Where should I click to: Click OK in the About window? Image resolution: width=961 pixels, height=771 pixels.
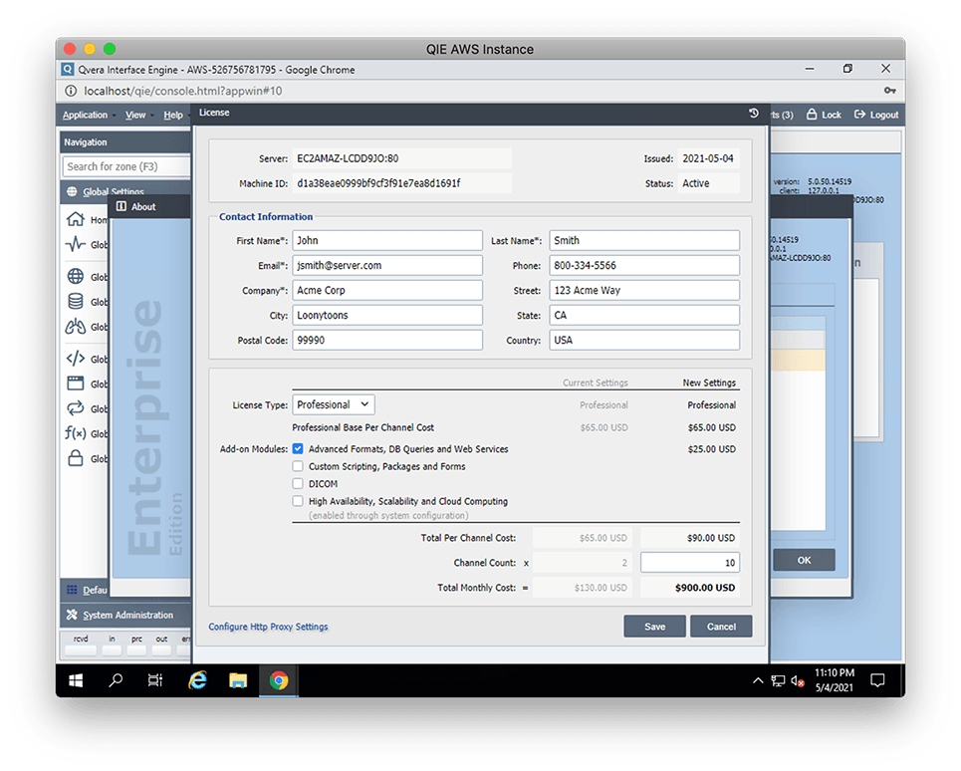click(804, 560)
